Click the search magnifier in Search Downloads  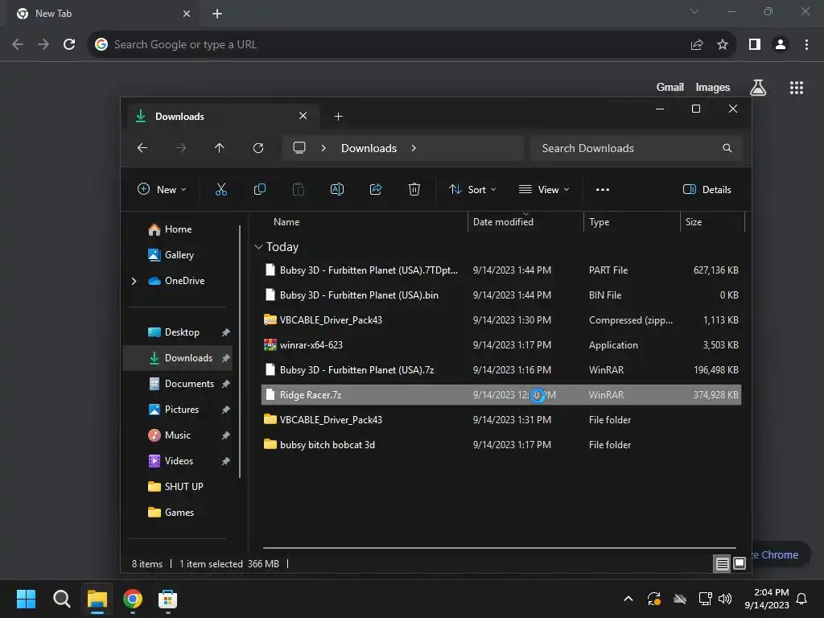tap(727, 148)
